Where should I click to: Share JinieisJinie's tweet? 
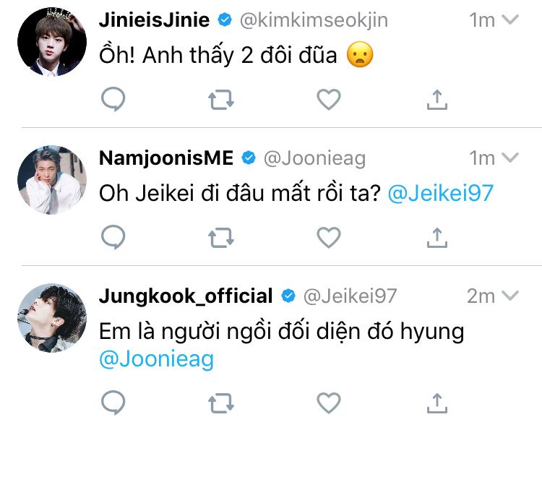pos(436,99)
